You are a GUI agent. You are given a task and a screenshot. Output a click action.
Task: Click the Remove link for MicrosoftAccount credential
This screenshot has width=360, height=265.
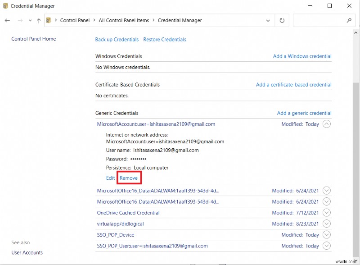(129, 178)
